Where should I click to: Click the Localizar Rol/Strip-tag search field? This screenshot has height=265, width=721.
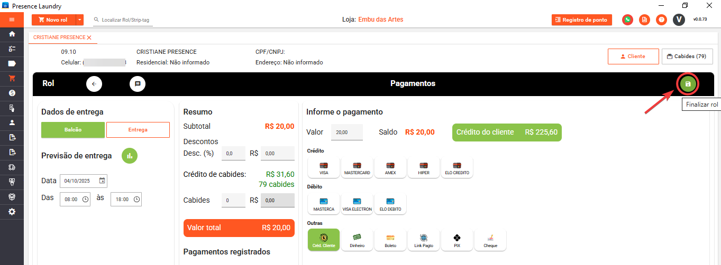tap(127, 20)
